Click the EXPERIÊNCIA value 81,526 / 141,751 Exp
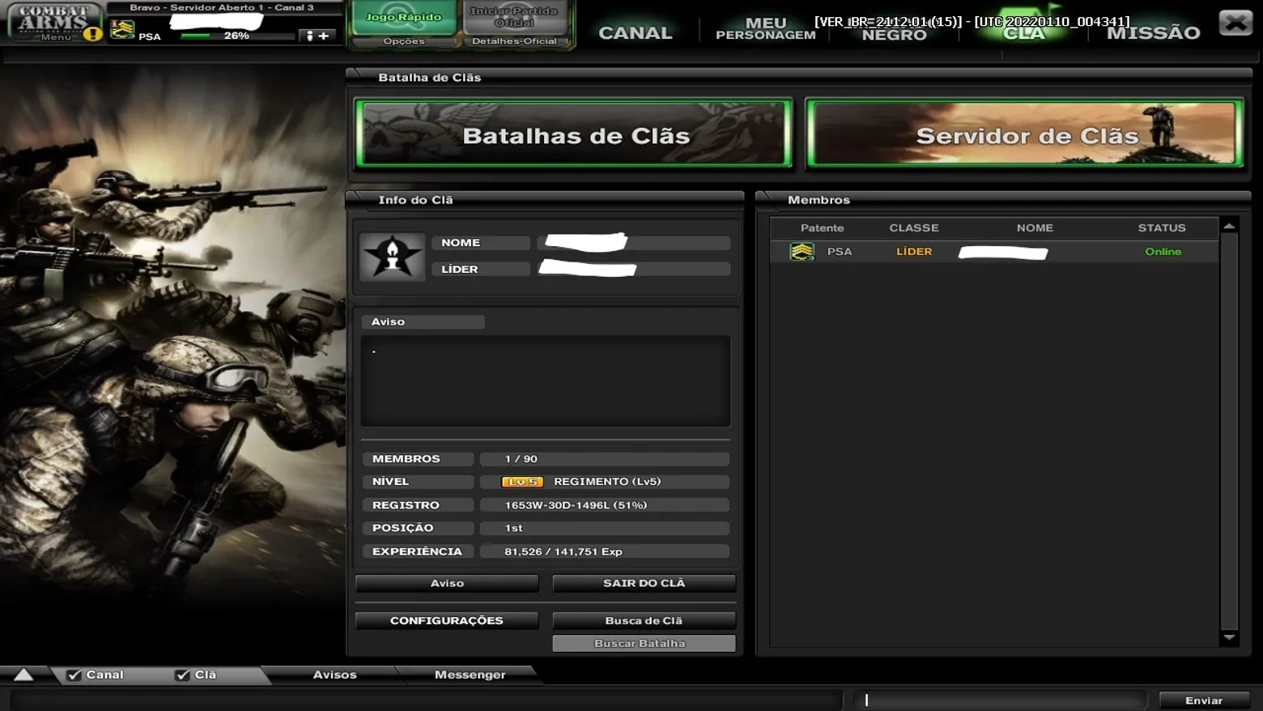Image resolution: width=1263 pixels, height=711 pixels. point(563,551)
